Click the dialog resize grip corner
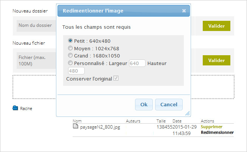 click(187, 113)
